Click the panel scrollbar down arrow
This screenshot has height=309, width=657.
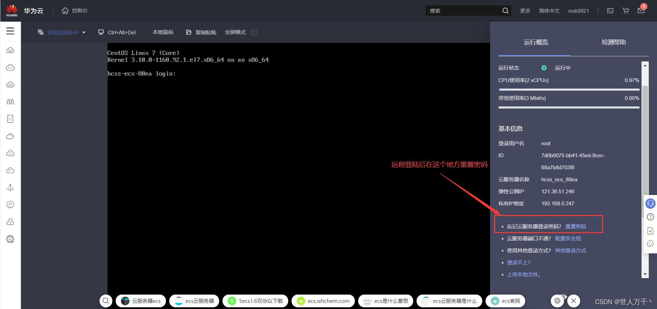click(x=645, y=274)
